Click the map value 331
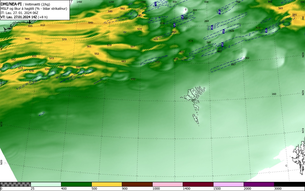305x191 pixels. (x=195, y=10)
